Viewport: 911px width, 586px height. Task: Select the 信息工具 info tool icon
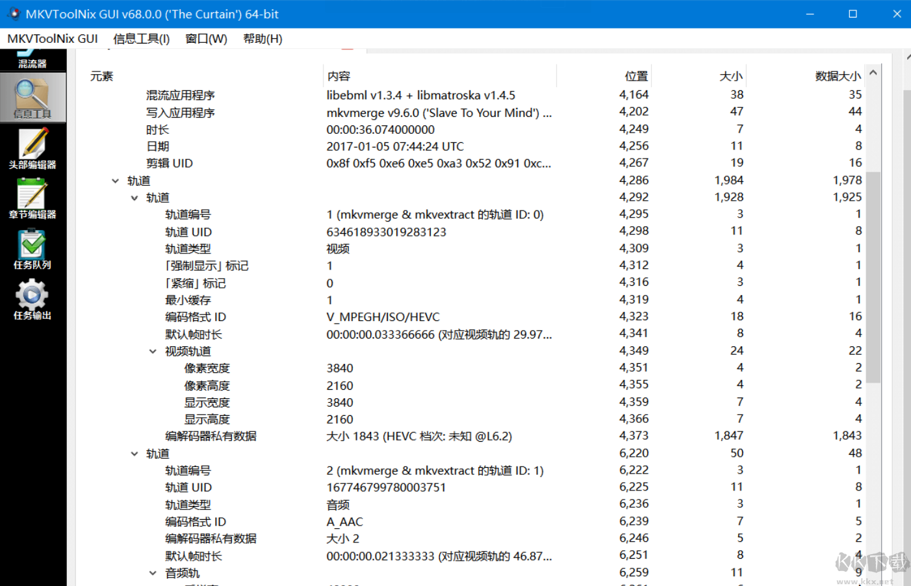point(33,97)
